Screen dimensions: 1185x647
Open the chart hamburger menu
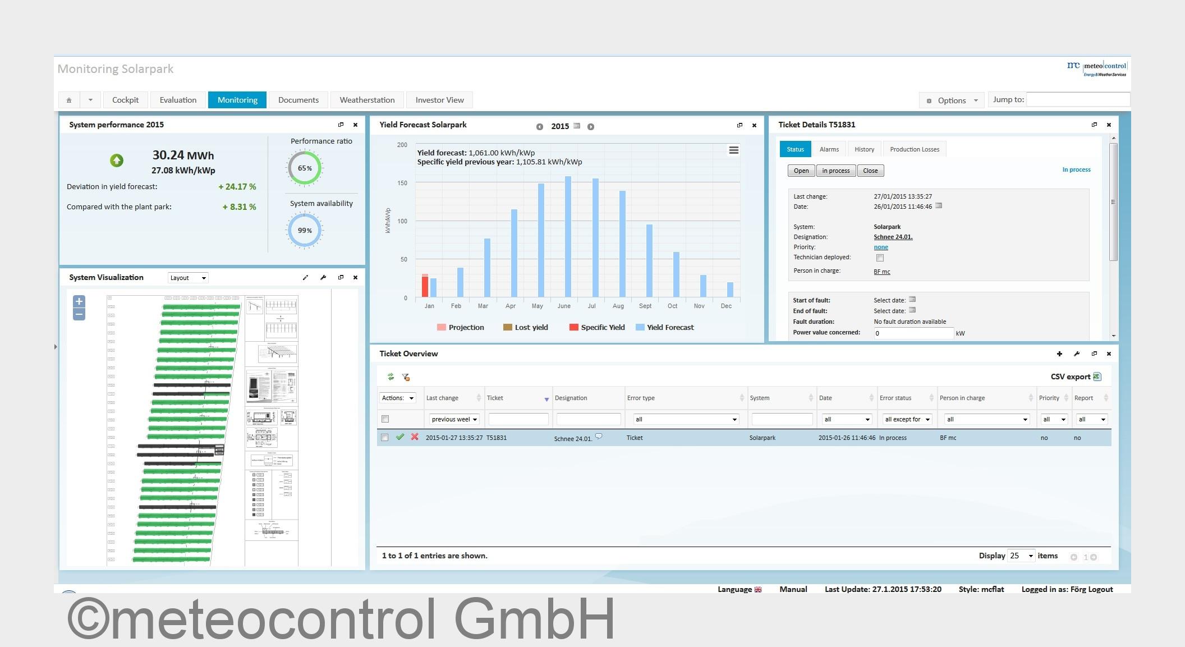coord(733,150)
